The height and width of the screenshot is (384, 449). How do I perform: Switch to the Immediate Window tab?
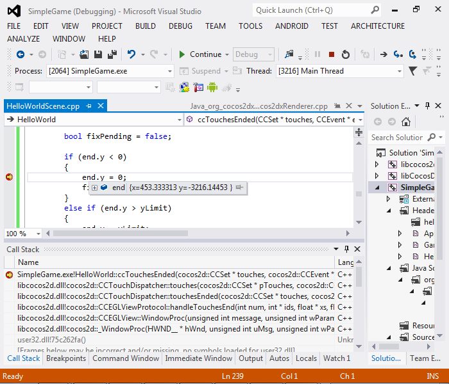point(198,358)
